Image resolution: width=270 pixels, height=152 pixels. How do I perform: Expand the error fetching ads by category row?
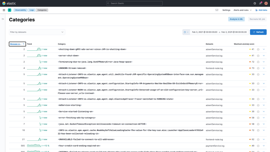(264, 118)
